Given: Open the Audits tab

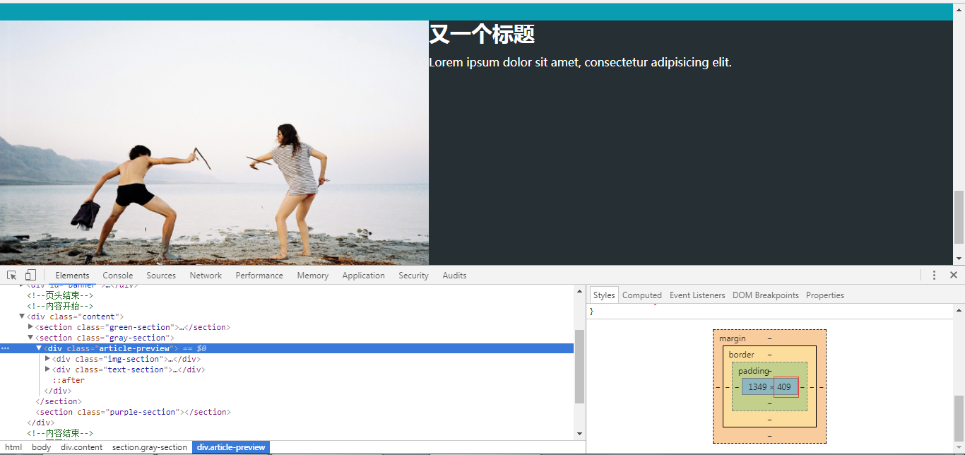Looking at the screenshot, I should (454, 276).
